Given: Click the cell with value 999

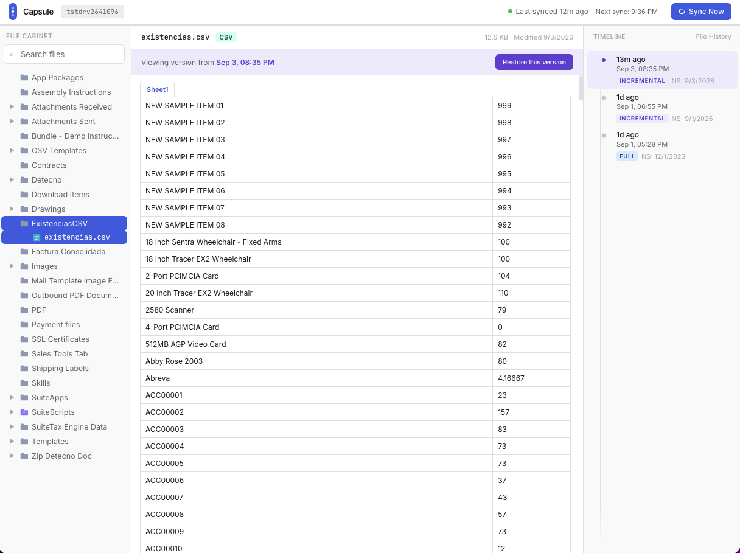Looking at the screenshot, I should pyautogui.click(x=532, y=106).
